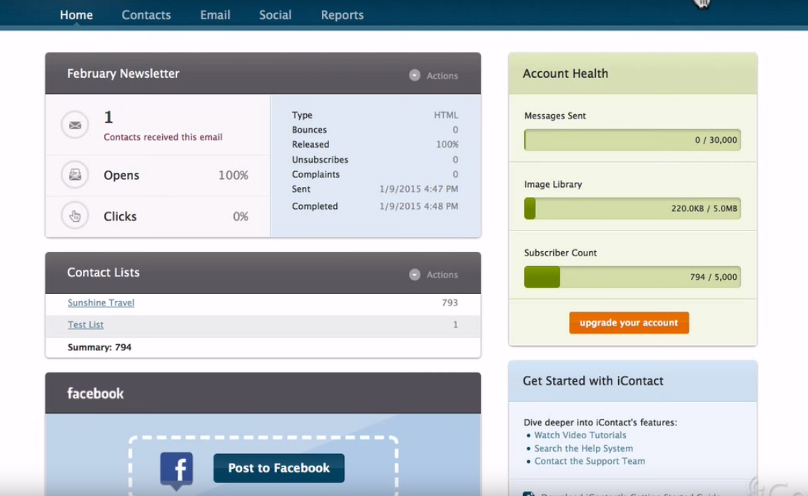
Task: Click the opened-mail icon next to Opens
Action: [75, 175]
